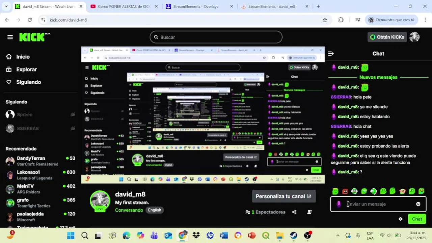This screenshot has height=243, width=432.
Task: Bookmark the page with the star icon
Action: coord(325,20)
